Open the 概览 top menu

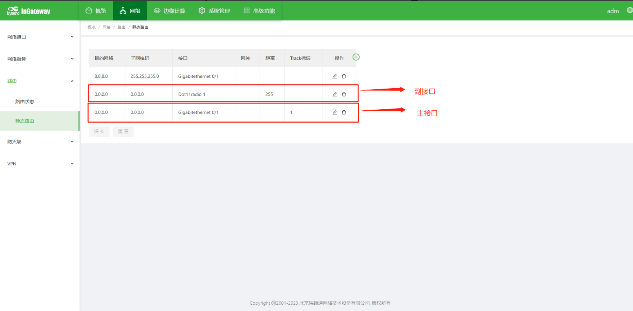pos(96,11)
